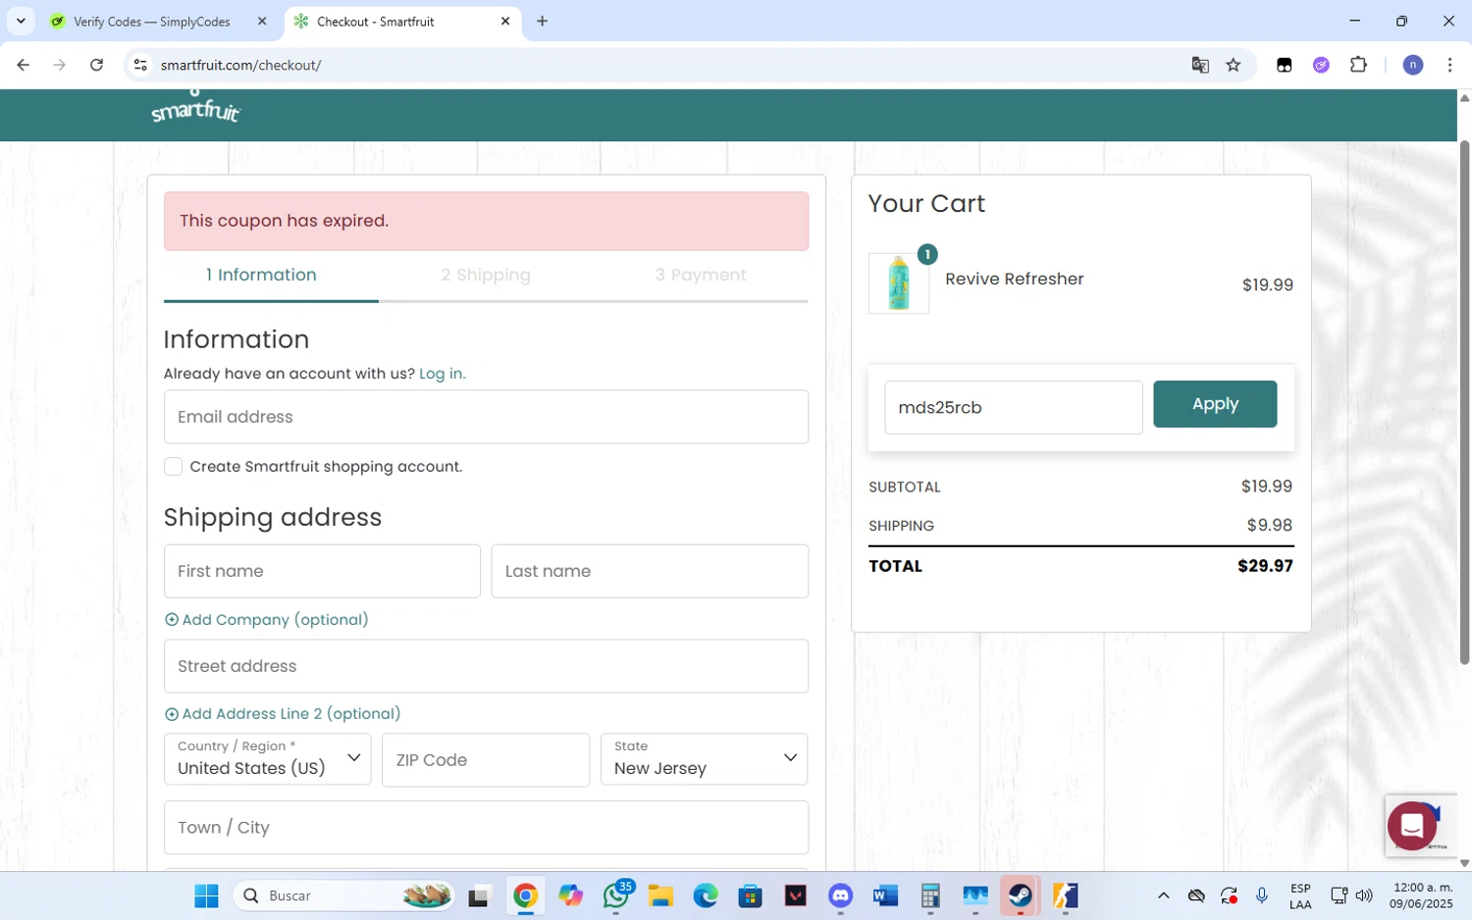
Task: Go back with browser back arrow
Action: pyautogui.click(x=23, y=65)
